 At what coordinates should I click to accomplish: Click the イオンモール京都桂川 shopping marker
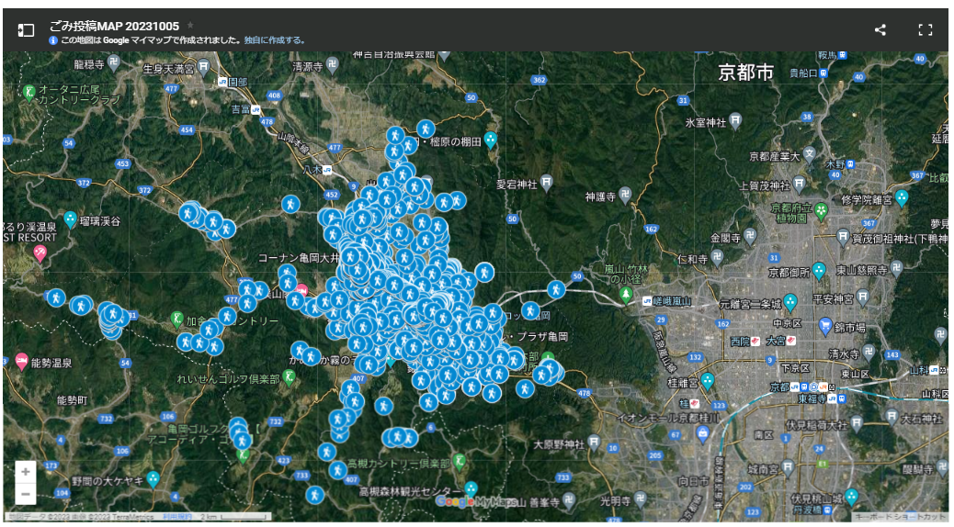pyautogui.click(x=703, y=432)
